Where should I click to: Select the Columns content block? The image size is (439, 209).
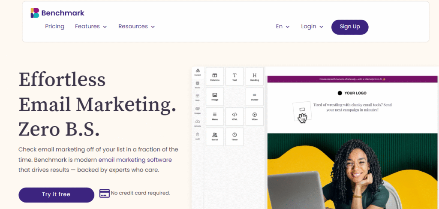tap(215, 76)
